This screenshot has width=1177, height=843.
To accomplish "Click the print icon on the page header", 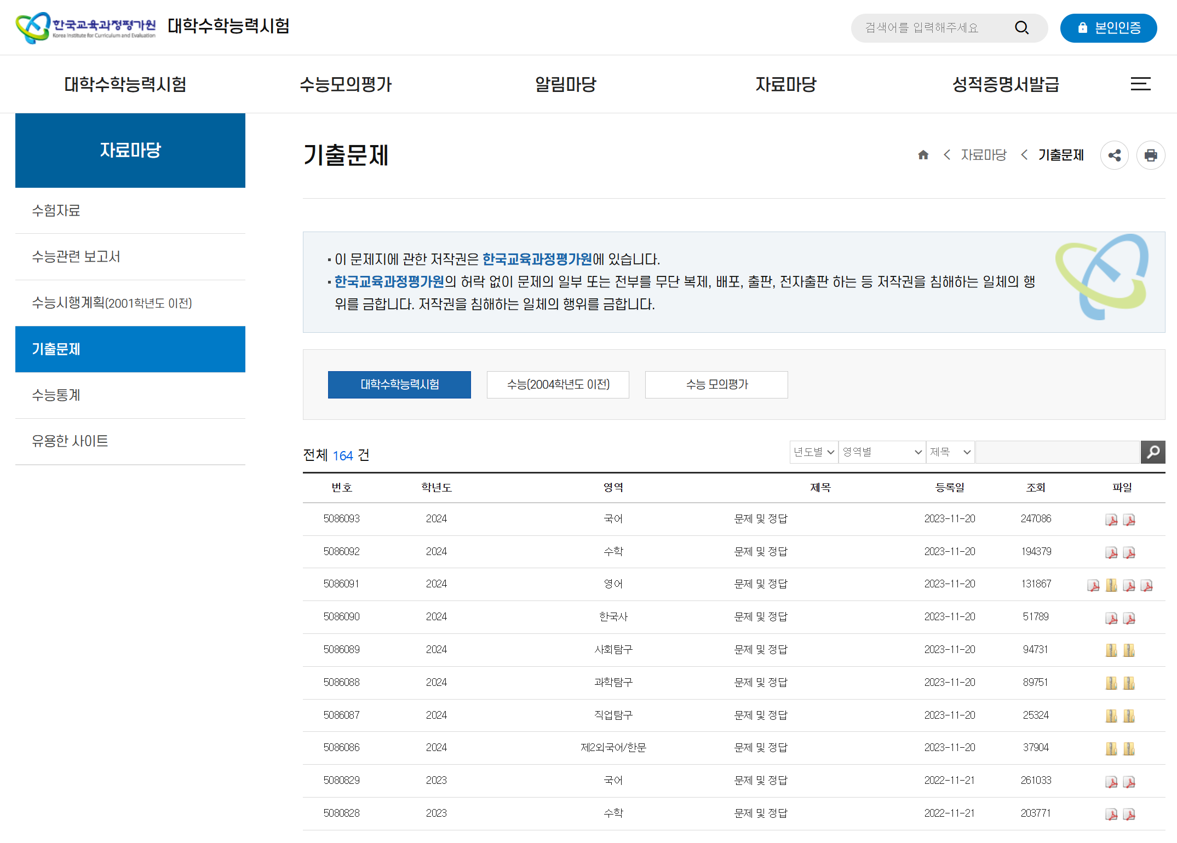I will tap(1151, 155).
